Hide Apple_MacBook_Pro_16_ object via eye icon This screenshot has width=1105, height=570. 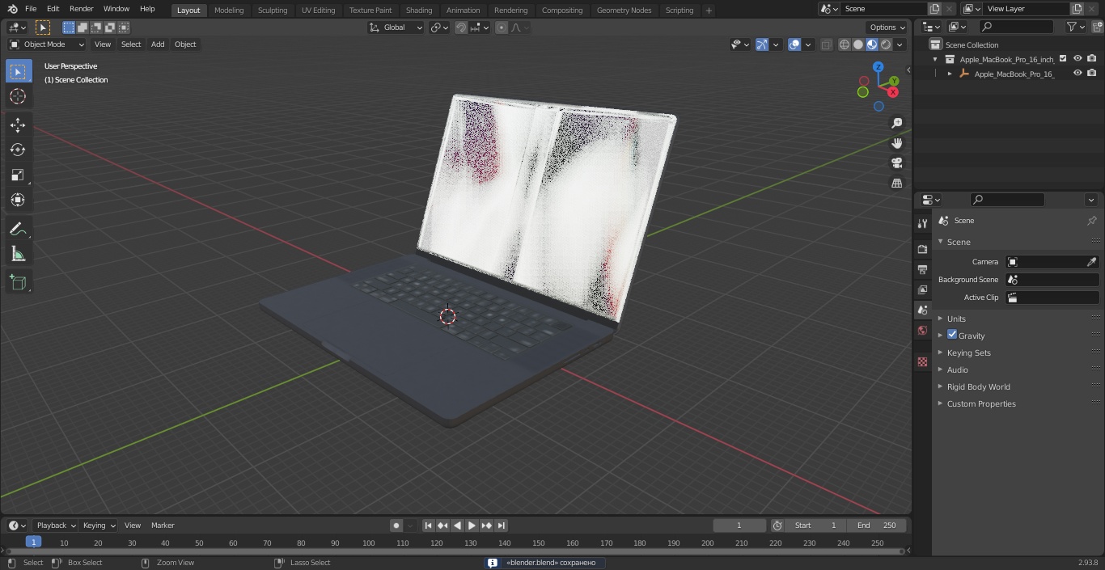1077,74
